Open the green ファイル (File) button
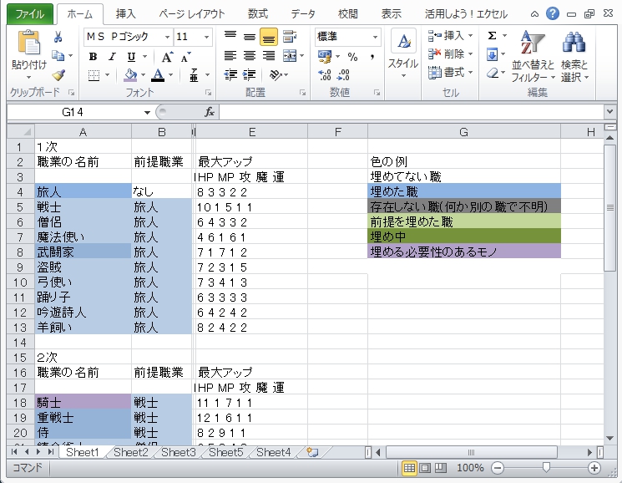 (x=31, y=13)
